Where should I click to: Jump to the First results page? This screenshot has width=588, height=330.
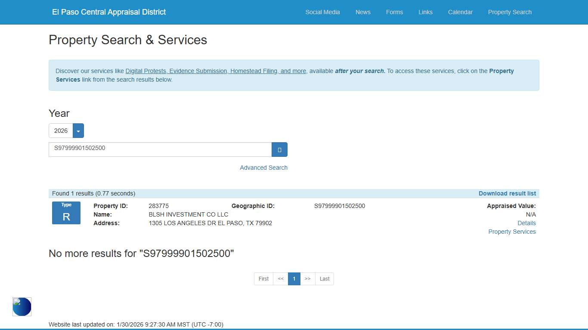point(263,279)
